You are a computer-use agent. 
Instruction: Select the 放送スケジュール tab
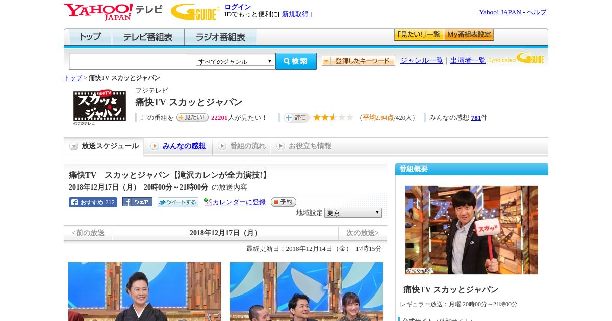[104, 146]
